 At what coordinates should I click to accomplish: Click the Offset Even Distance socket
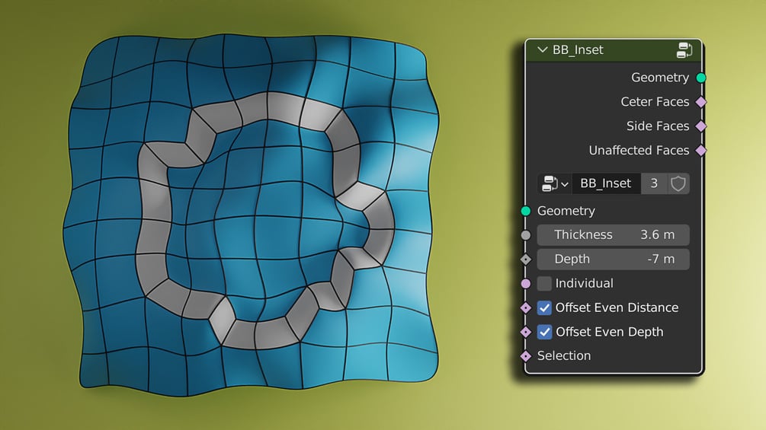click(x=526, y=307)
